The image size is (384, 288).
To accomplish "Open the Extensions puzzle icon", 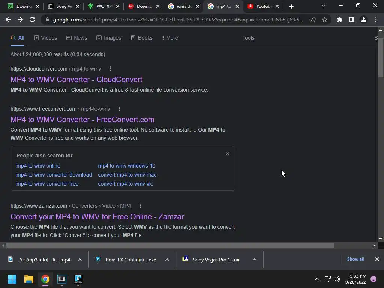I will point(339,19).
